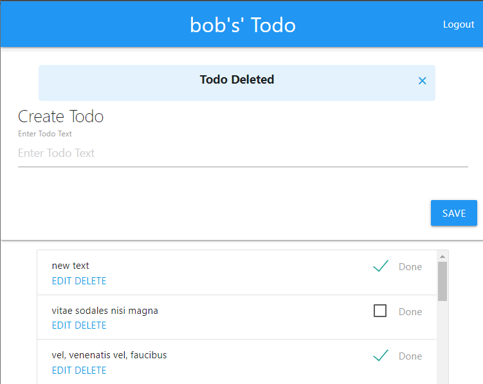Click the Create Todo heading
483x384 pixels.
click(60, 116)
